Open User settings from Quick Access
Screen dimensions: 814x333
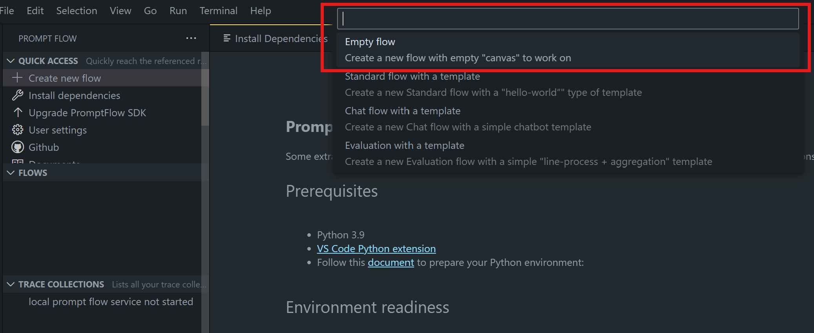click(x=102, y=130)
